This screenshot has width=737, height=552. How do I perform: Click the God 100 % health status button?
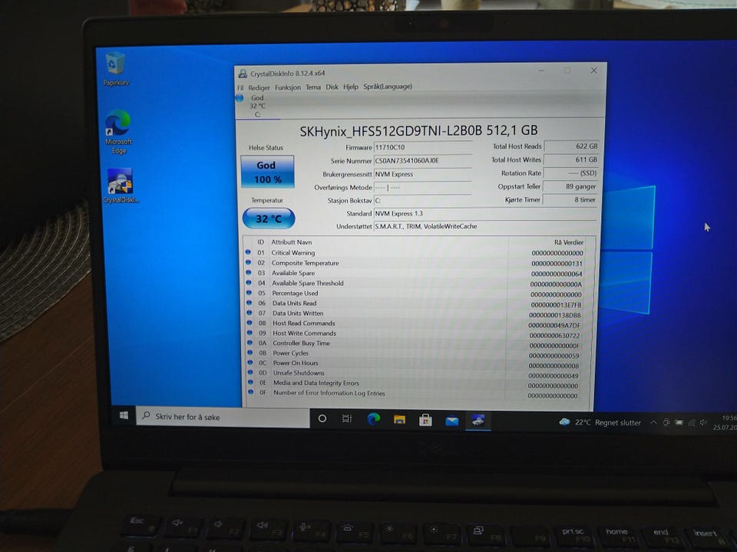pos(267,172)
